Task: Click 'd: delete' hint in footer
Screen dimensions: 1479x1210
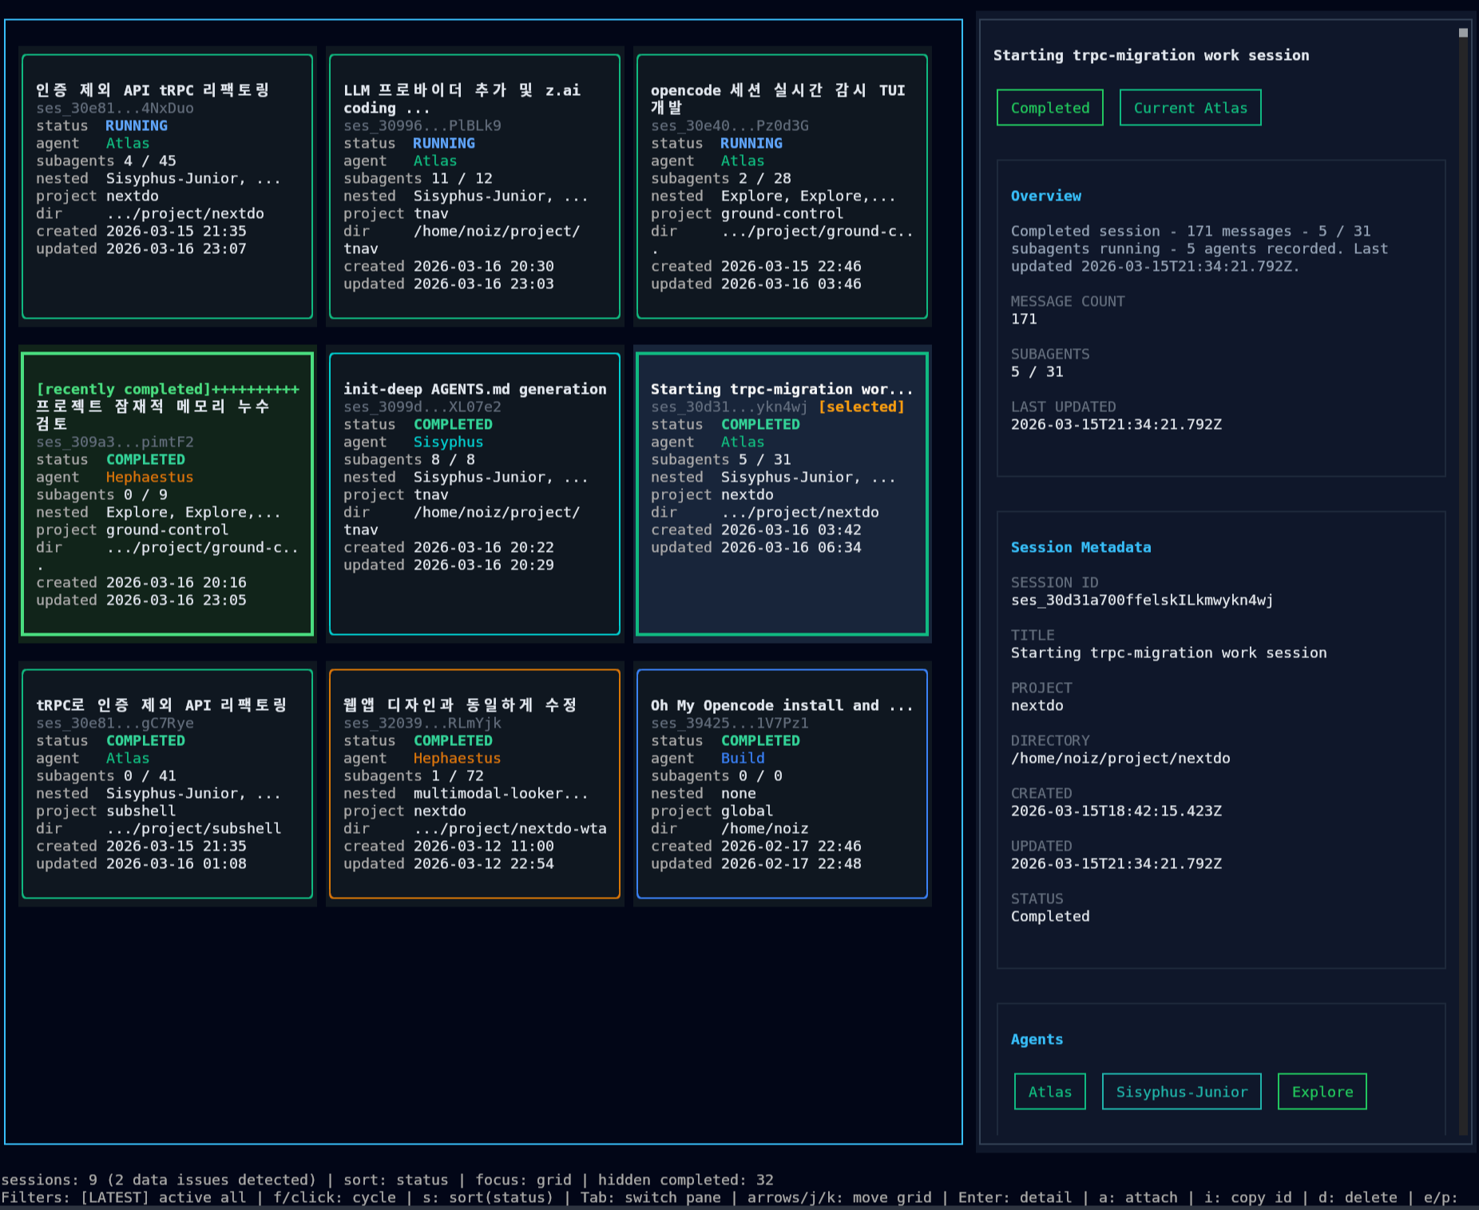Action: (1358, 1197)
